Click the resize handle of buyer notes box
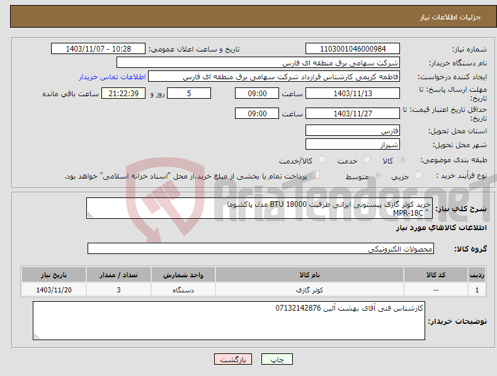The height and width of the screenshot is (376, 497). [36, 337]
